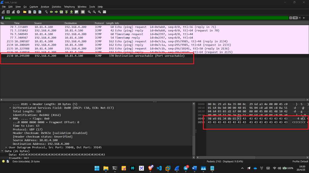Reset text to normal size
The width and height of the screenshot is (309, 173).
(x=99, y=12)
